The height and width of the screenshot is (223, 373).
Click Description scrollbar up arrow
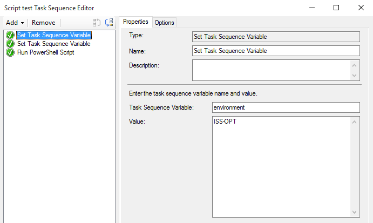(x=355, y=65)
